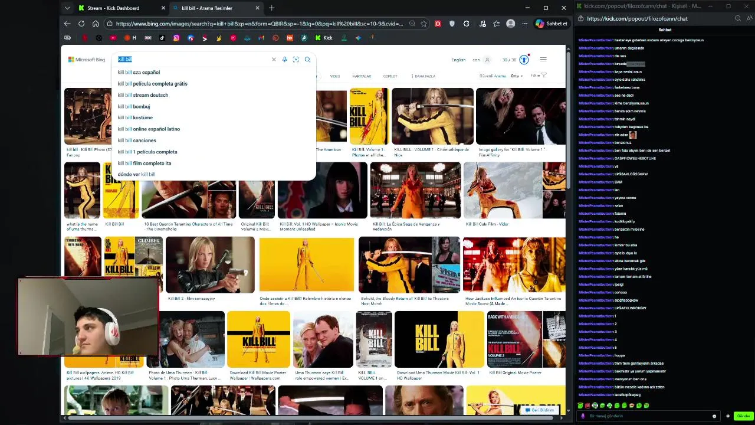Open chat settings gear in Kick chat

(727, 416)
